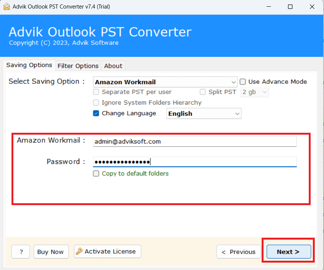Click the Password input field
The width and height of the screenshot is (324, 270).
click(x=194, y=162)
